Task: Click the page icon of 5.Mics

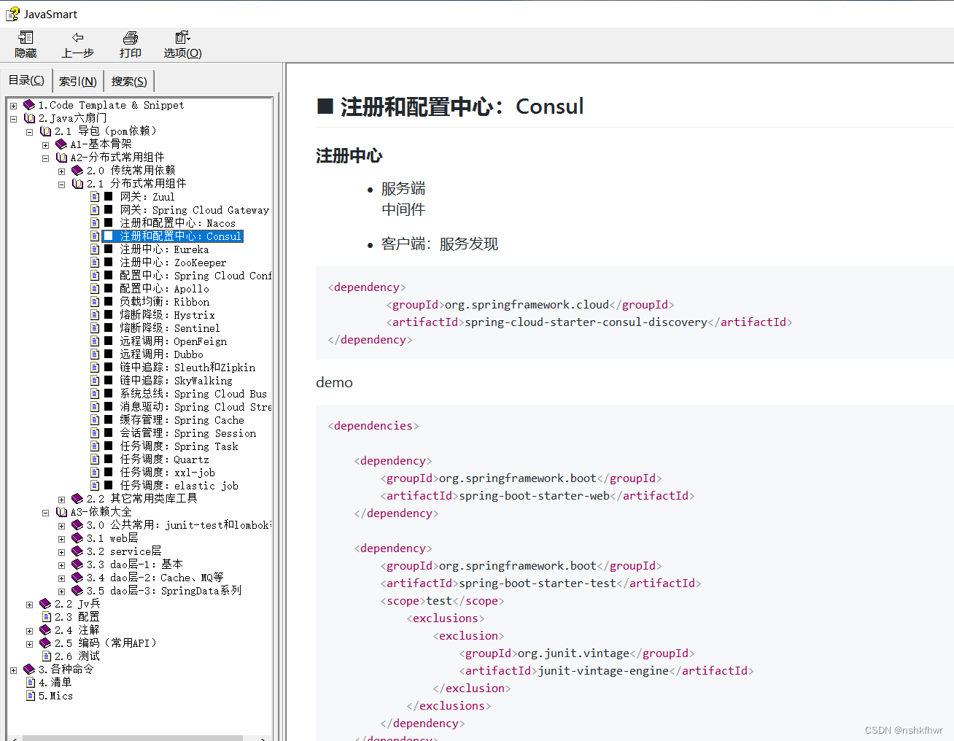Action: pos(31,696)
